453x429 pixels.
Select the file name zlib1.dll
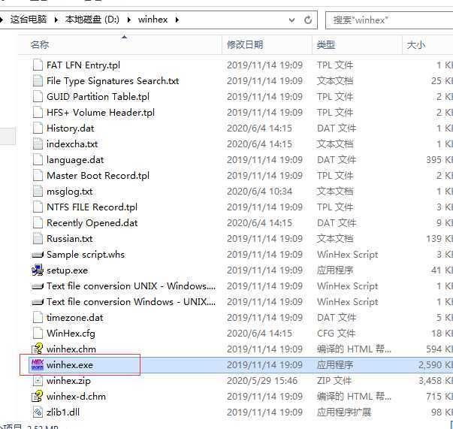pos(63,412)
